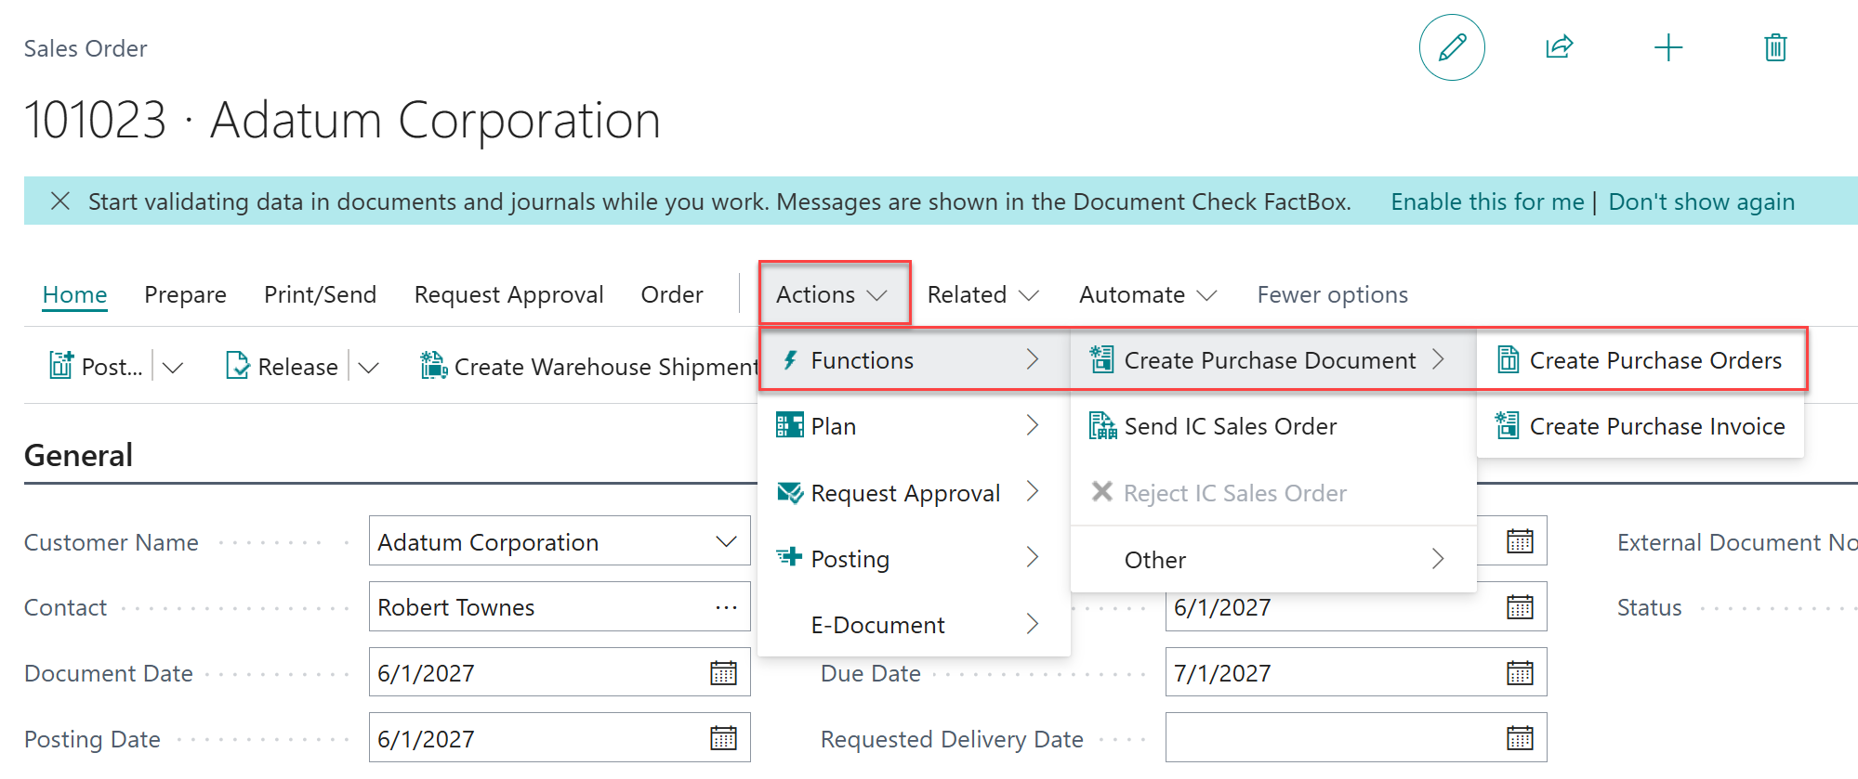
Task: Click the Create Purchase Document icon
Action: point(1102,359)
